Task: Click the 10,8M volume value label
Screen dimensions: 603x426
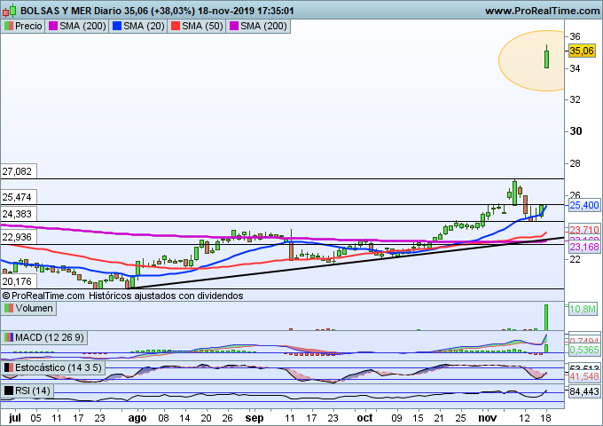Action: pos(582,309)
